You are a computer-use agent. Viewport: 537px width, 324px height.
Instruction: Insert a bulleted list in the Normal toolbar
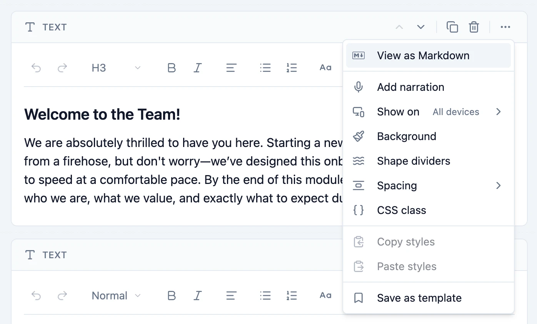point(265,296)
